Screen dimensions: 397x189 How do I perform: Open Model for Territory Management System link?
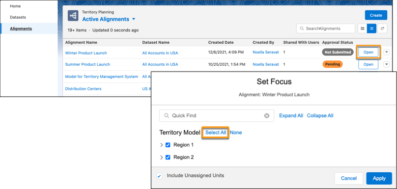[x=102, y=77]
